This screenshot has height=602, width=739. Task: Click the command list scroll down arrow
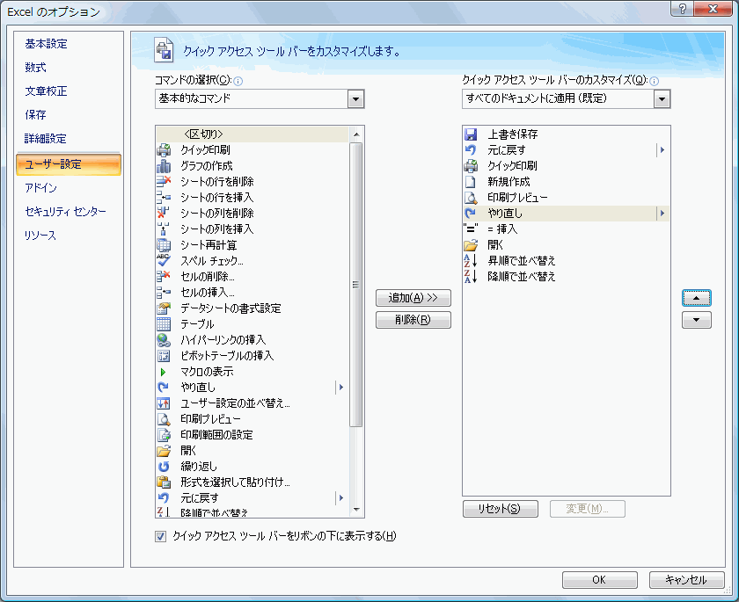pyautogui.click(x=355, y=510)
